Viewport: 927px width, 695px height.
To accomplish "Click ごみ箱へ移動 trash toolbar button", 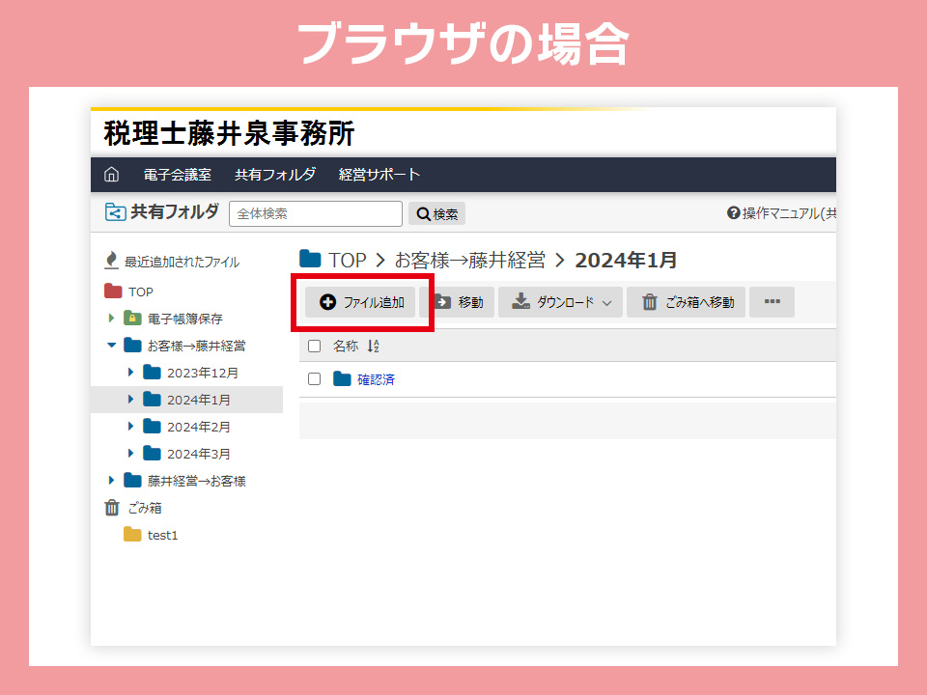I will pyautogui.click(x=686, y=302).
